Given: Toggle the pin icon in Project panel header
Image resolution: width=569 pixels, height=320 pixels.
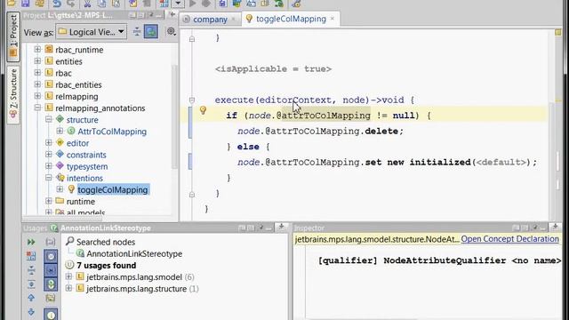Looking at the screenshot, I should tap(151, 15).
